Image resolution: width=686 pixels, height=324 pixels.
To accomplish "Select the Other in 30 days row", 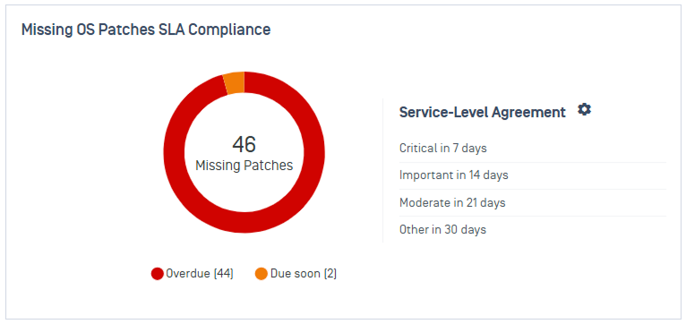I will [x=533, y=229].
